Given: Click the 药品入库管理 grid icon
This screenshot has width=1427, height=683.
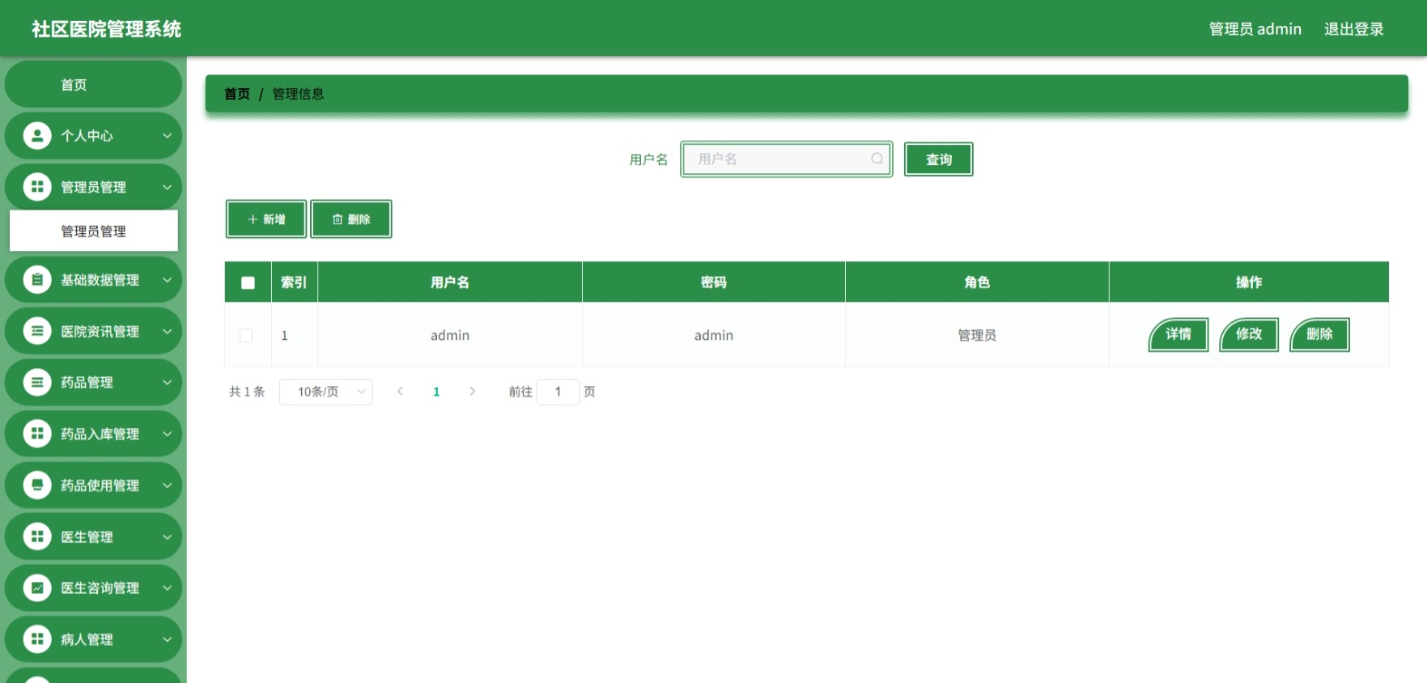Looking at the screenshot, I should coord(37,434).
